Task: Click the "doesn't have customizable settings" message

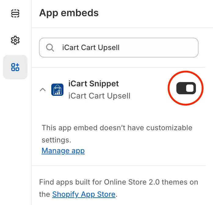Action: (x=117, y=134)
